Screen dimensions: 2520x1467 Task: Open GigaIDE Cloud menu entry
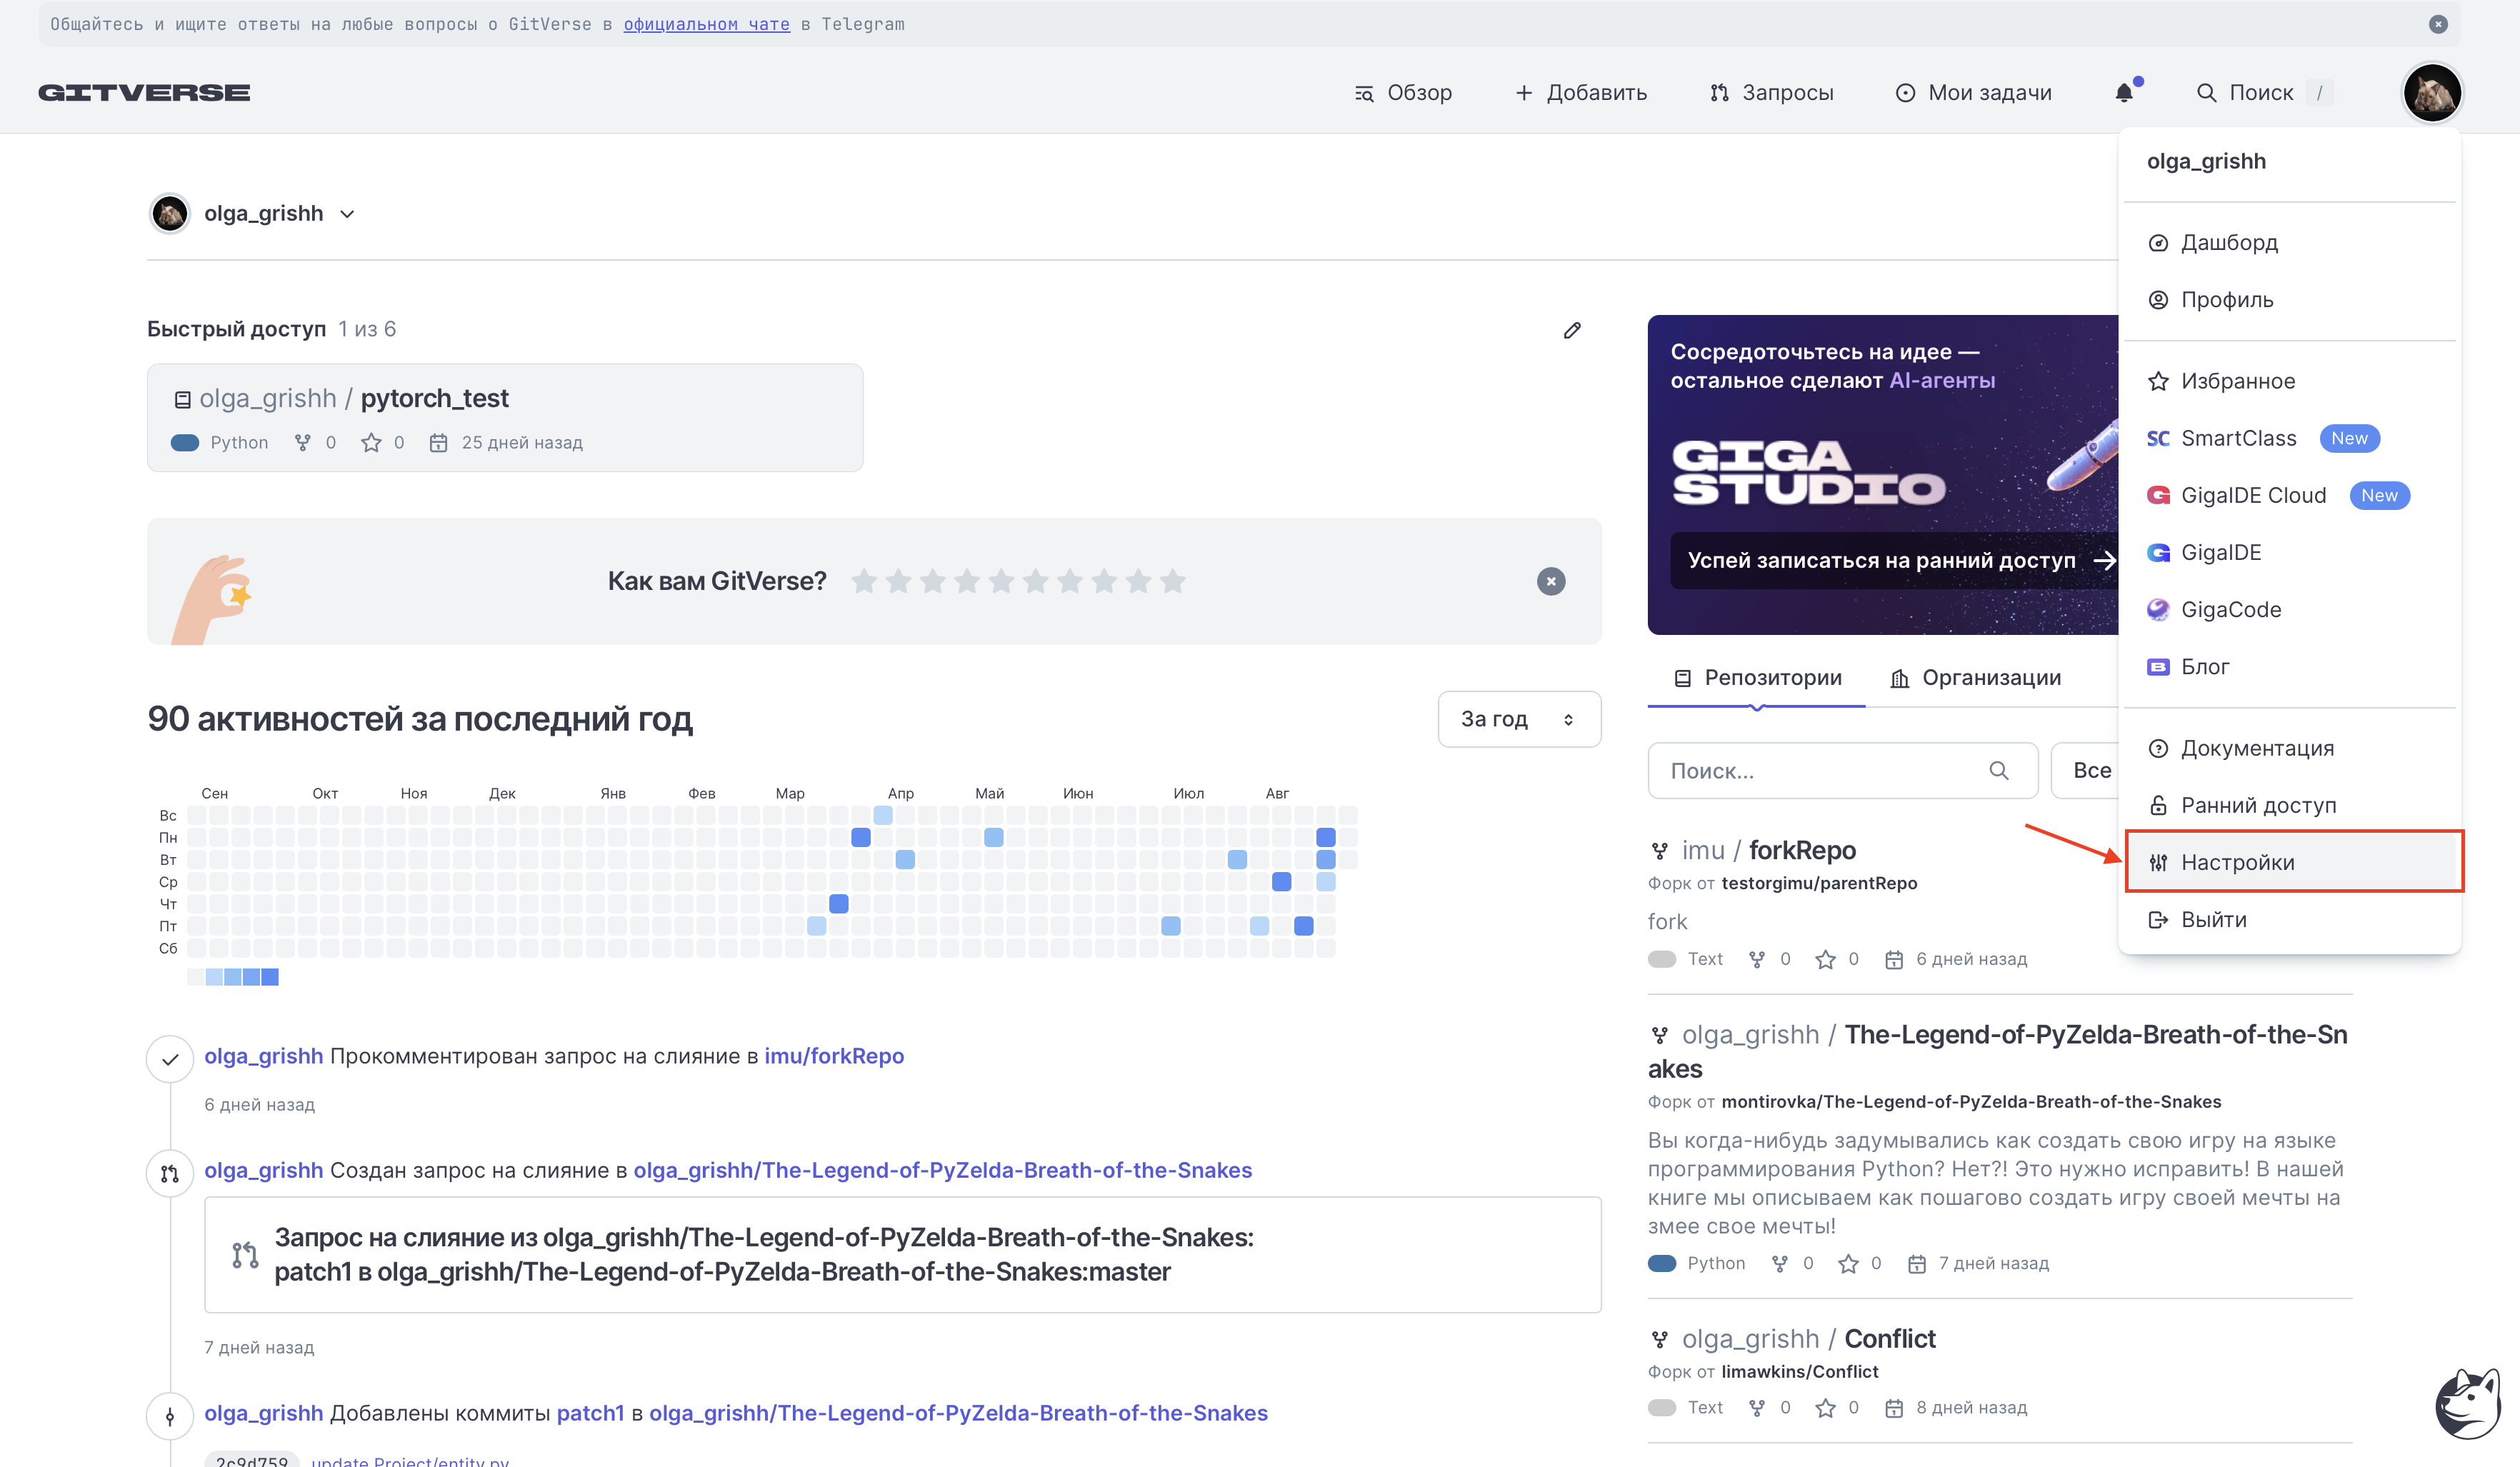click(x=2290, y=495)
